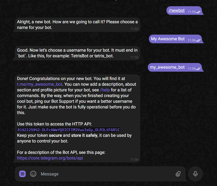
Task: Click the 11:56 timestamp on Congratulations message
Action: click(x=134, y=160)
